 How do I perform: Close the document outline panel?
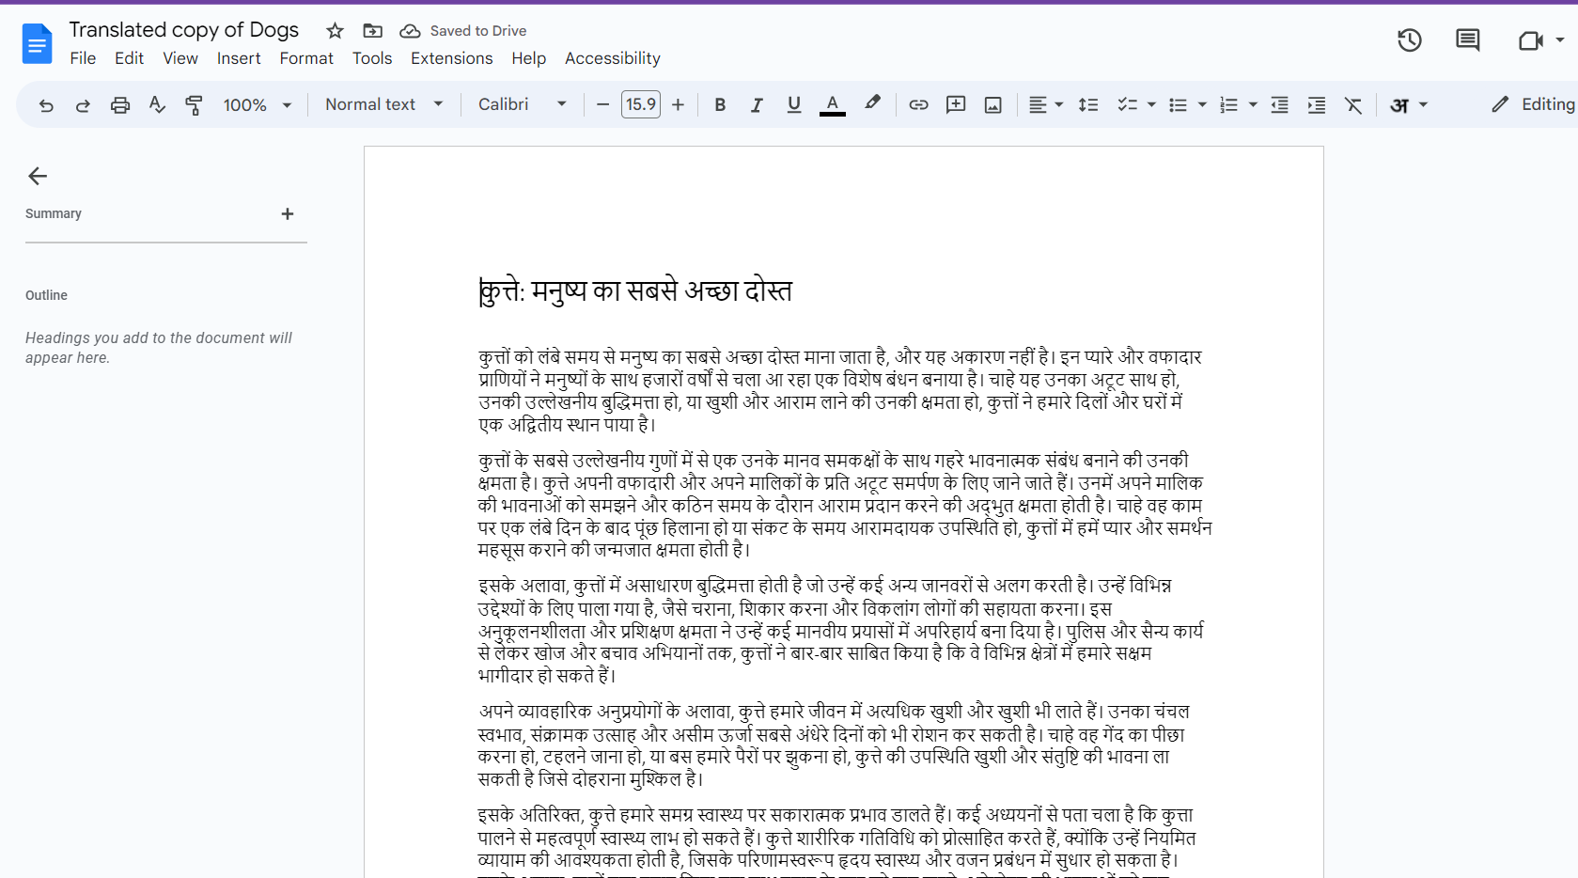38,176
